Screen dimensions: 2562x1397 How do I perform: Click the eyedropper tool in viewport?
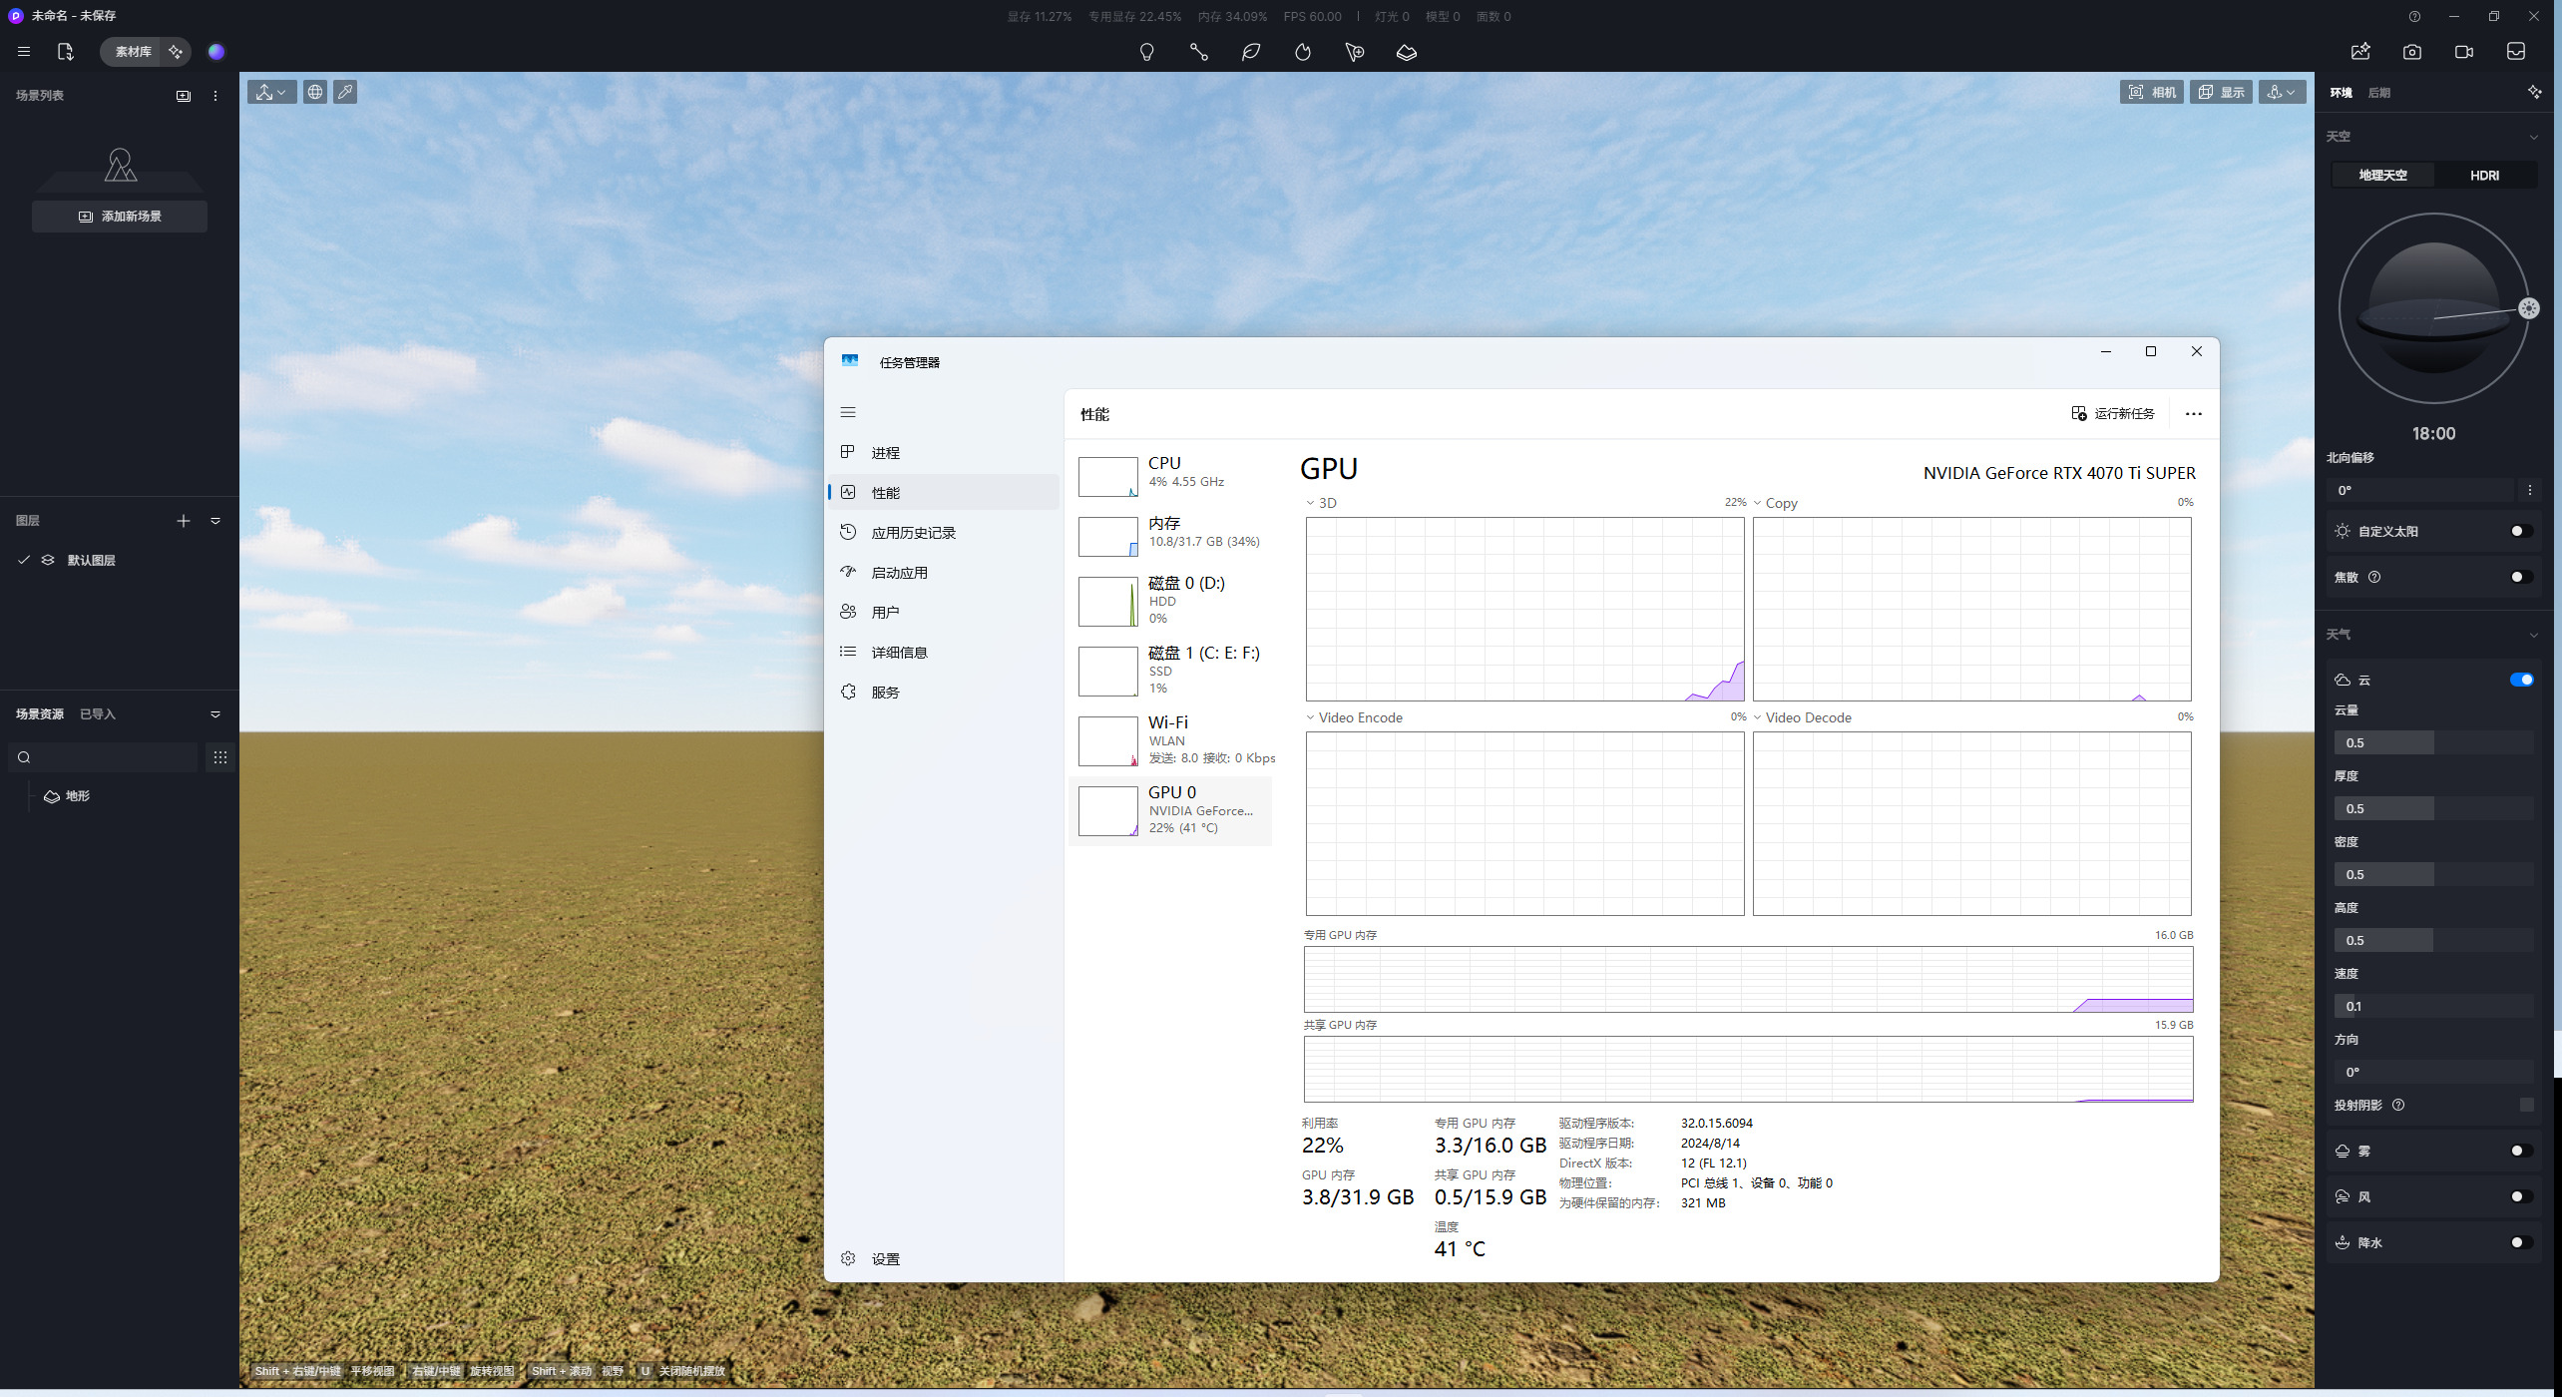tap(345, 92)
